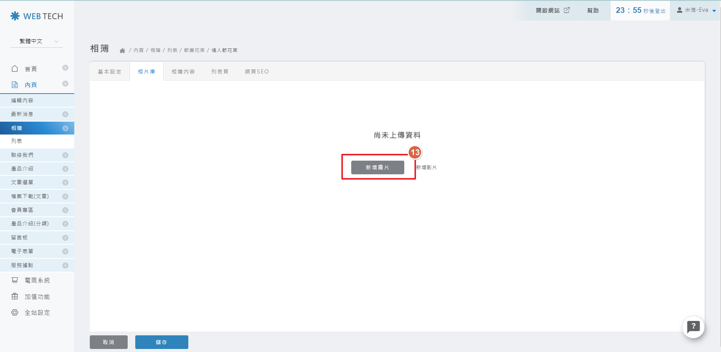Expand the 加值功能 sidebar section

pyautogui.click(x=37, y=297)
